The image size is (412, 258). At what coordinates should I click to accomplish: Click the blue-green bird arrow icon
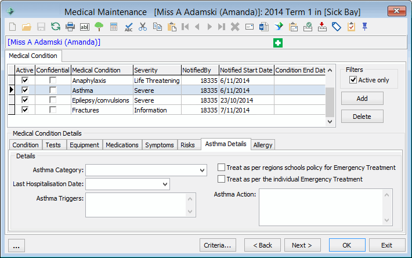pos(279,27)
